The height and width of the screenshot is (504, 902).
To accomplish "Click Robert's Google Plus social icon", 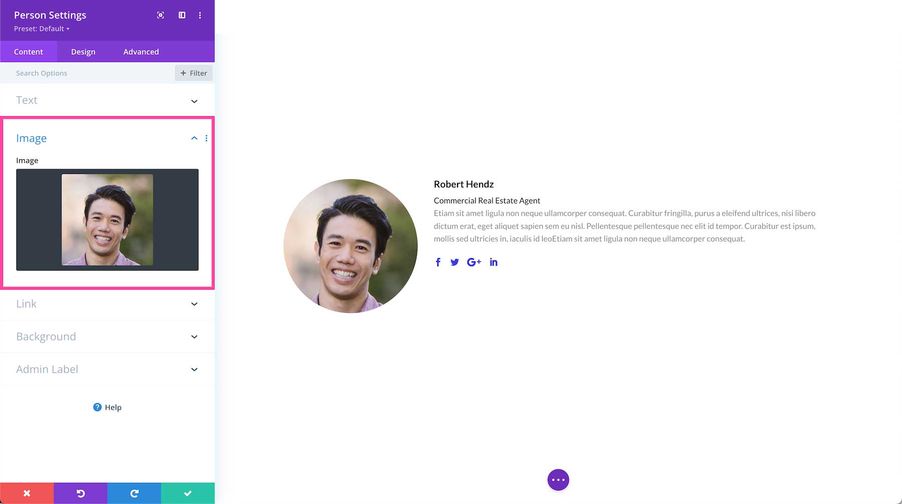I will point(474,262).
